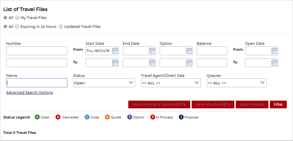Click the Filter button
This screenshot has width=293, height=141.
[278, 104]
